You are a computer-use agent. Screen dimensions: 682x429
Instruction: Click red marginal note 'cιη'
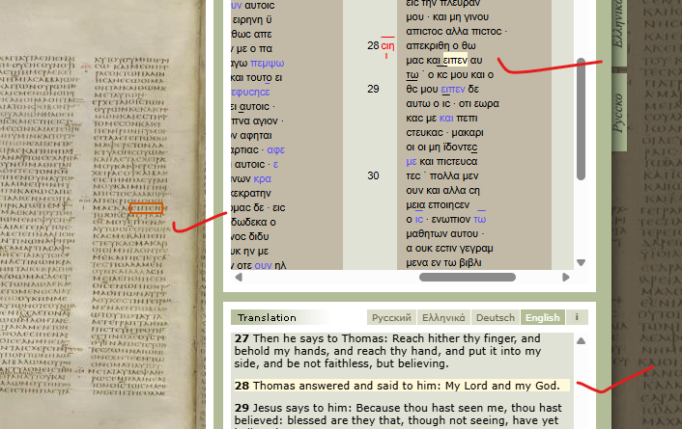click(387, 46)
